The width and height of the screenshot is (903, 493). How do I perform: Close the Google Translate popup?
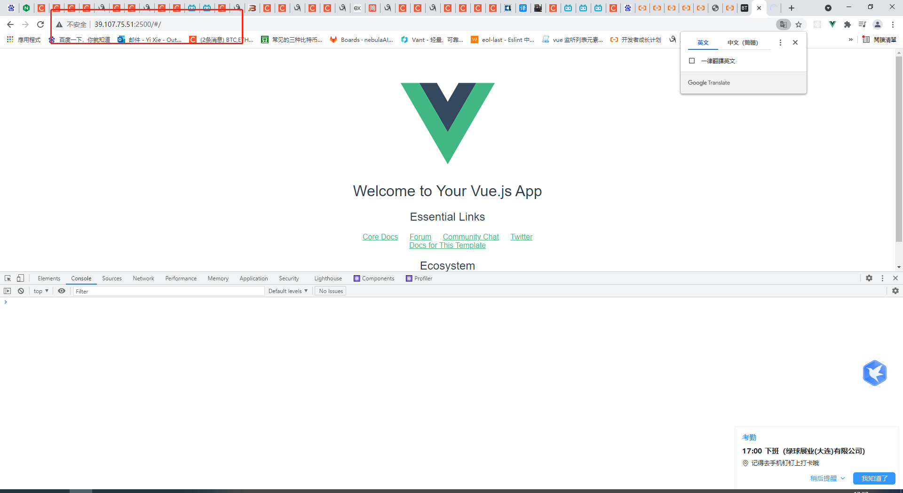pos(795,42)
